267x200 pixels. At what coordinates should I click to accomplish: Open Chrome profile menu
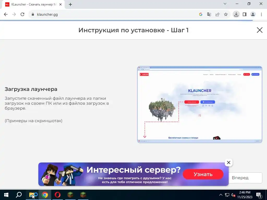click(x=253, y=15)
